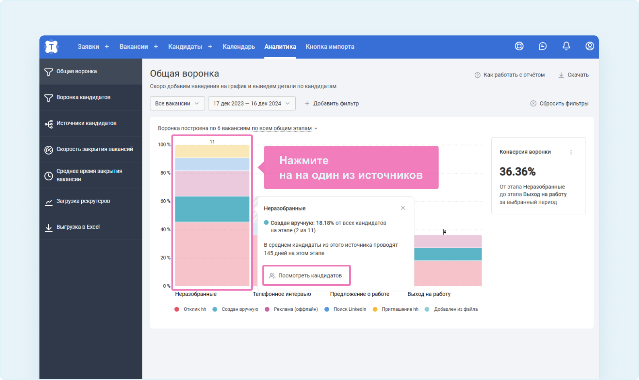Viewport: 639px width, 380px height.
Task: Click the app logo in header
Action: click(51, 47)
